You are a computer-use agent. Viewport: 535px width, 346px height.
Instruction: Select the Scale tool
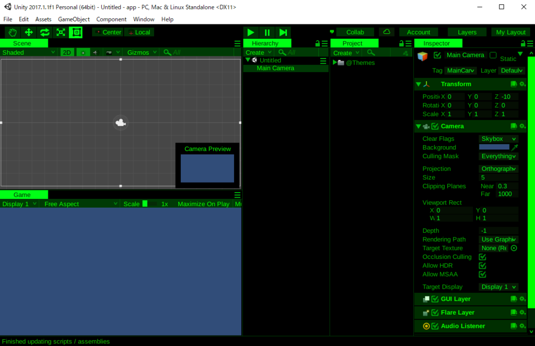point(60,32)
